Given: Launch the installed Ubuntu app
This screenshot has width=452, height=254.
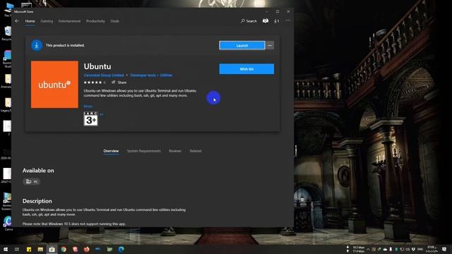Looking at the screenshot, I should (242, 45).
